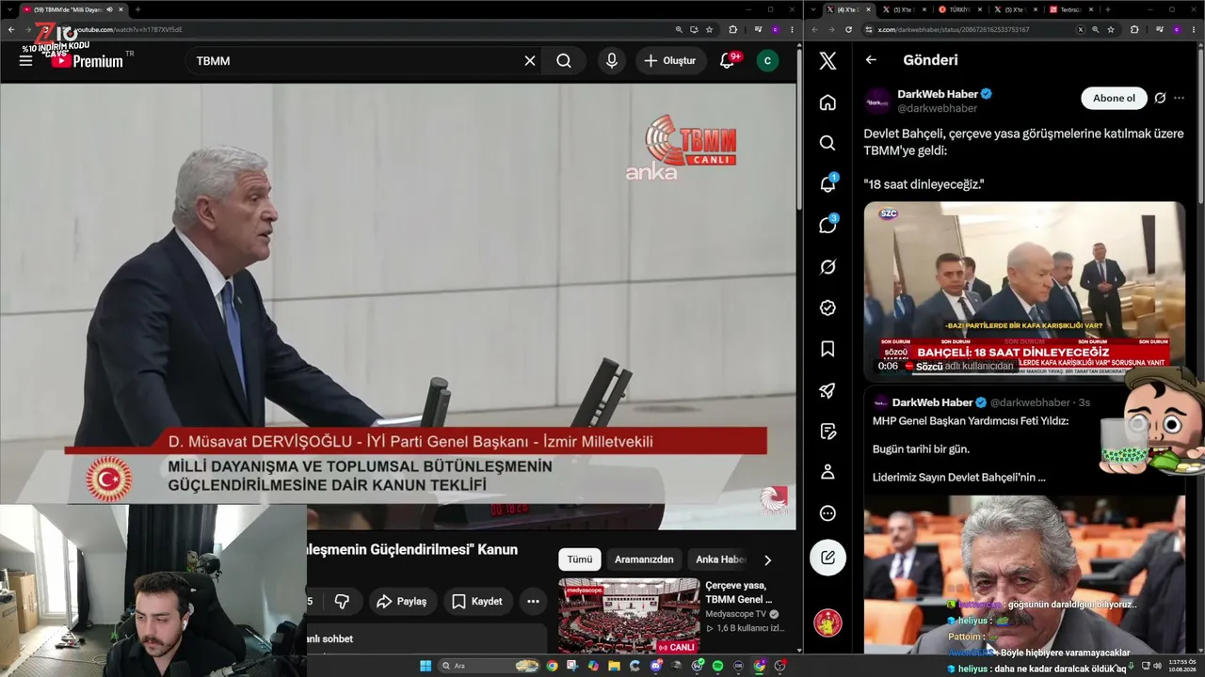Open the X Home (house) sidebar icon
The width and height of the screenshot is (1205, 677).
pos(827,102)
